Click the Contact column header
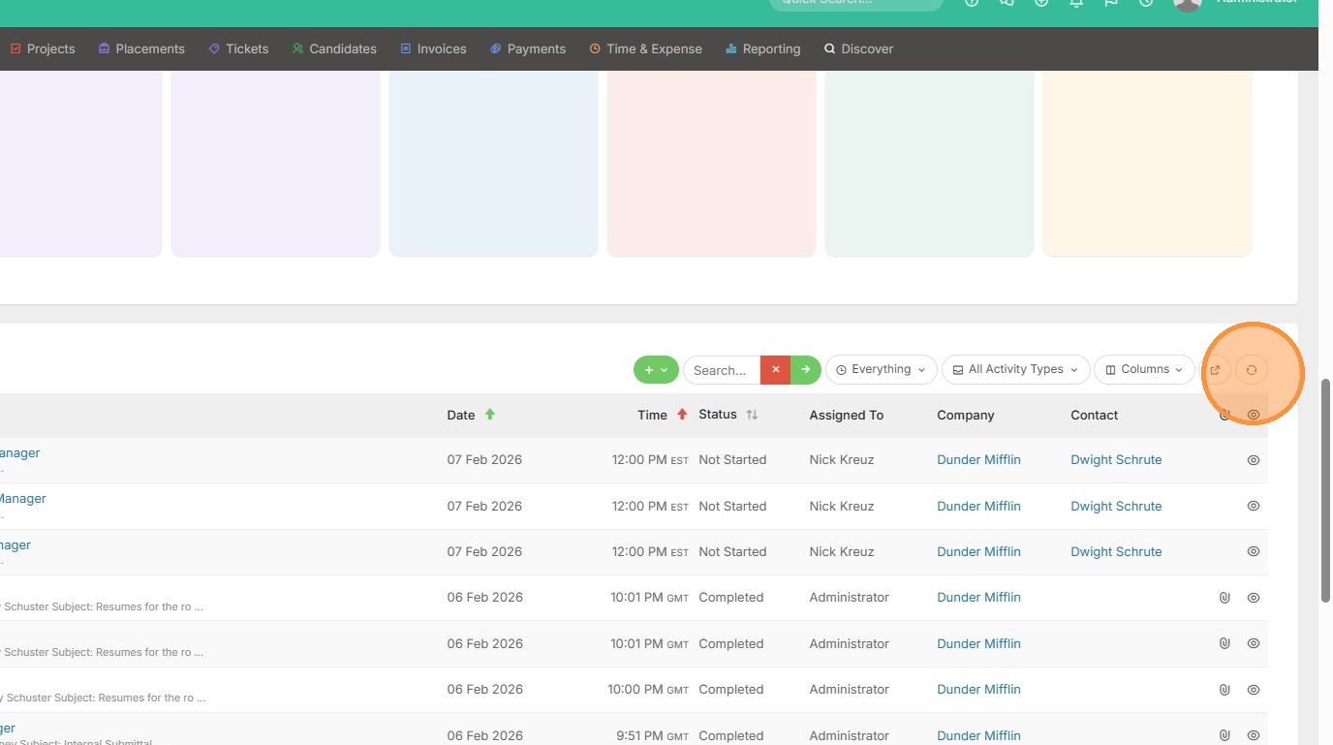Image resolution: width=1333 pixels, height=745 pixels. click(1094, 415)
